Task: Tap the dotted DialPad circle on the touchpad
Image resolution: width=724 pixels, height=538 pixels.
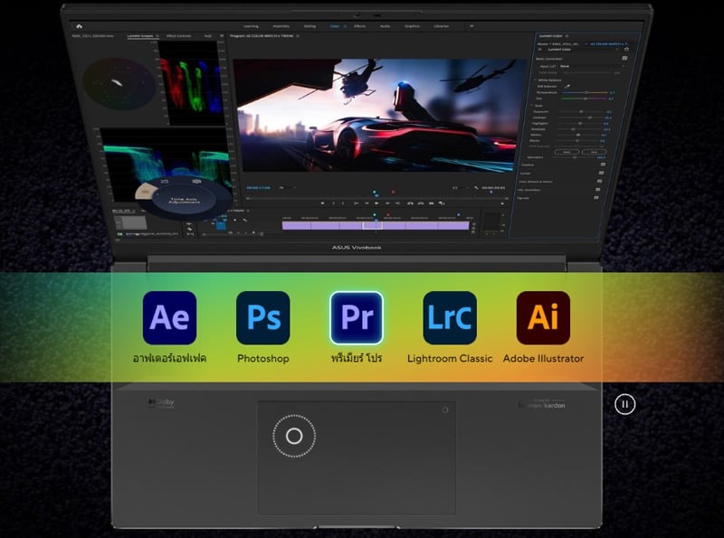Action: (294, 436)
